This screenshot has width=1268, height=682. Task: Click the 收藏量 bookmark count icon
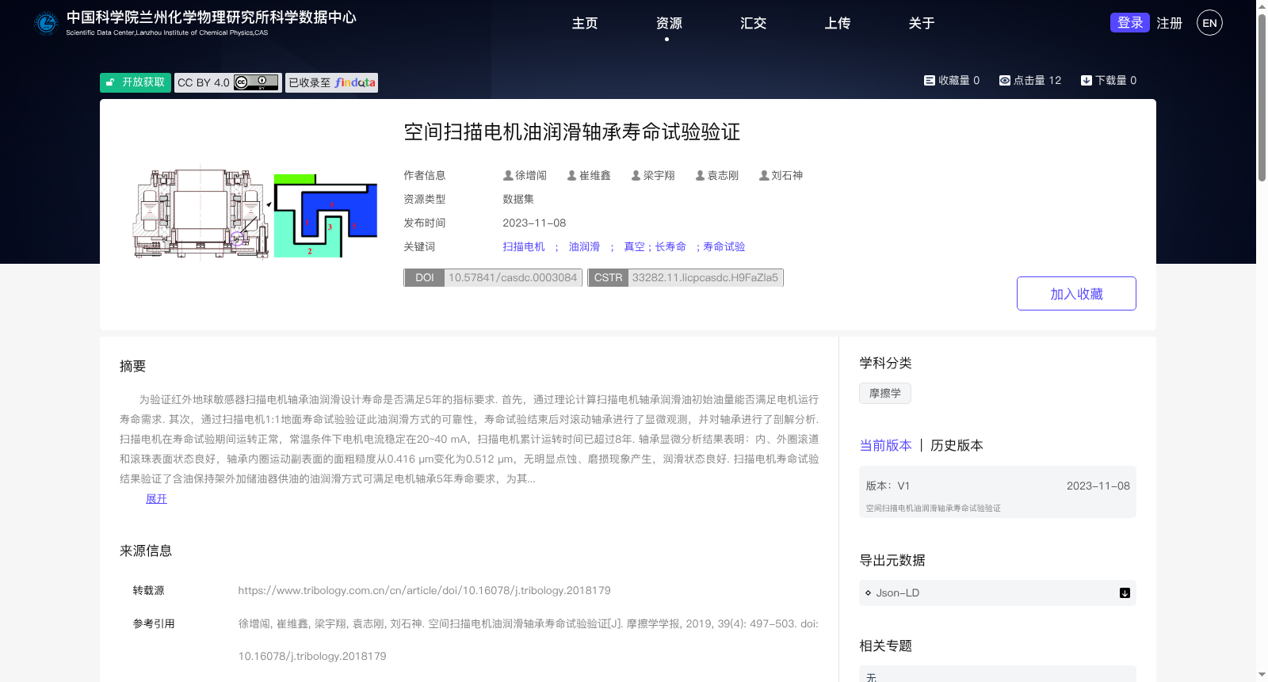[x=930, y=81]
